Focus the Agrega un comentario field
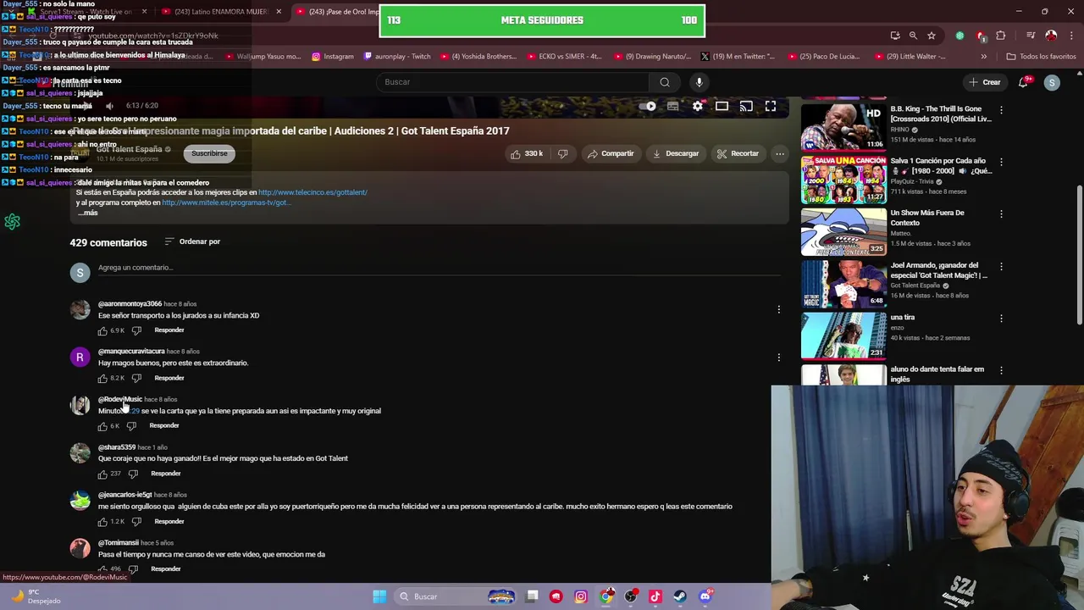Screen dimensions: 1084x610 point(439,268)
